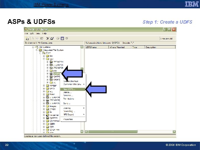This screenshot has height=150, width=200.
Task: Click the QASP33 device icon
Action: (x=47, y=118)
